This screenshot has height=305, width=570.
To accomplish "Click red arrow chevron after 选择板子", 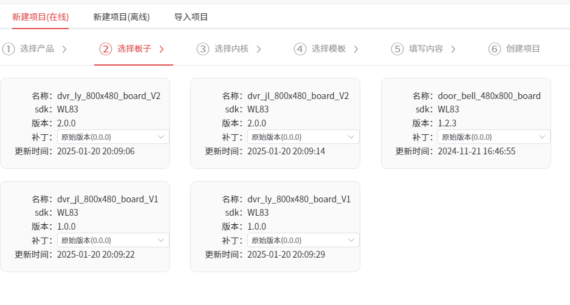I will click(162, 49).
